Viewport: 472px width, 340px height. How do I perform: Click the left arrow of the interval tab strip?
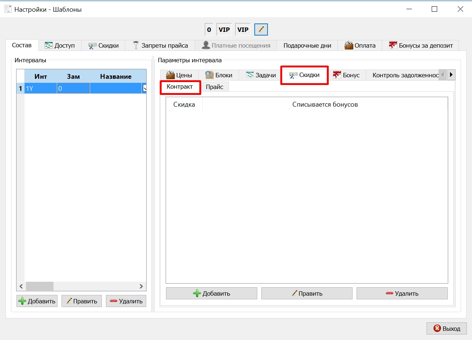pyautogui.click(x=443, y=75)
